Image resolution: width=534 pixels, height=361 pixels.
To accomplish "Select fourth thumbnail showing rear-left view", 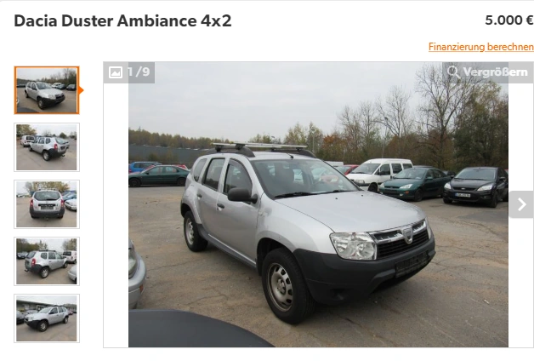I will [x=47, y=261].
